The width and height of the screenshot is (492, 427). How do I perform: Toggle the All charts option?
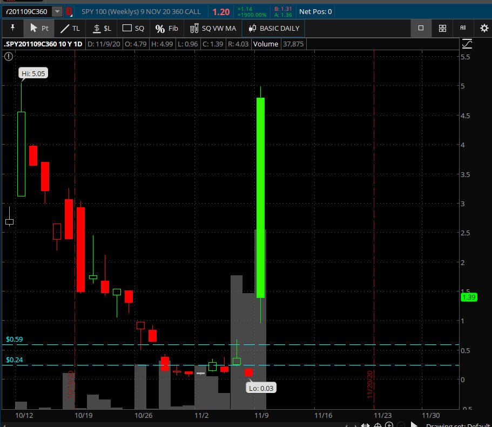point(463,28)
